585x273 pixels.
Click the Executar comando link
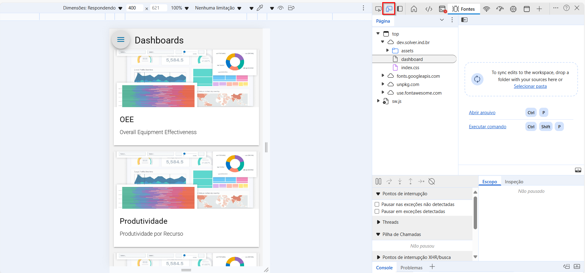click(487, 127)
